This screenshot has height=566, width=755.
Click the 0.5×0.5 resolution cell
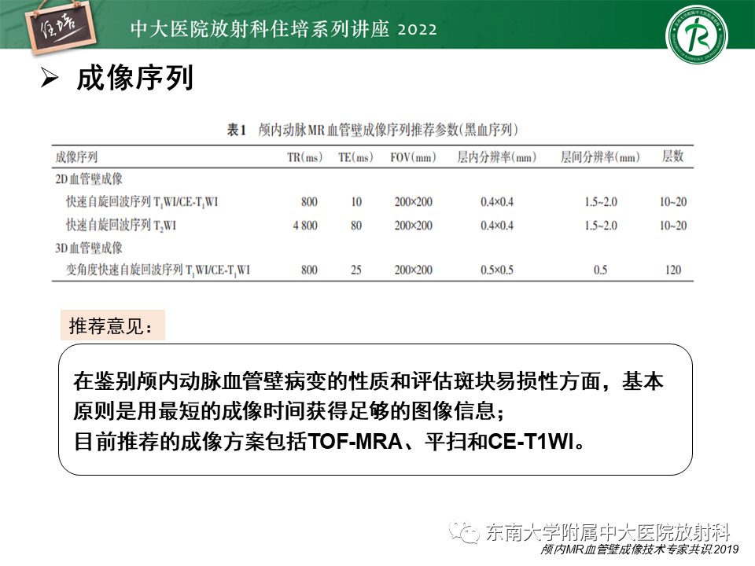tap(497, 270)
